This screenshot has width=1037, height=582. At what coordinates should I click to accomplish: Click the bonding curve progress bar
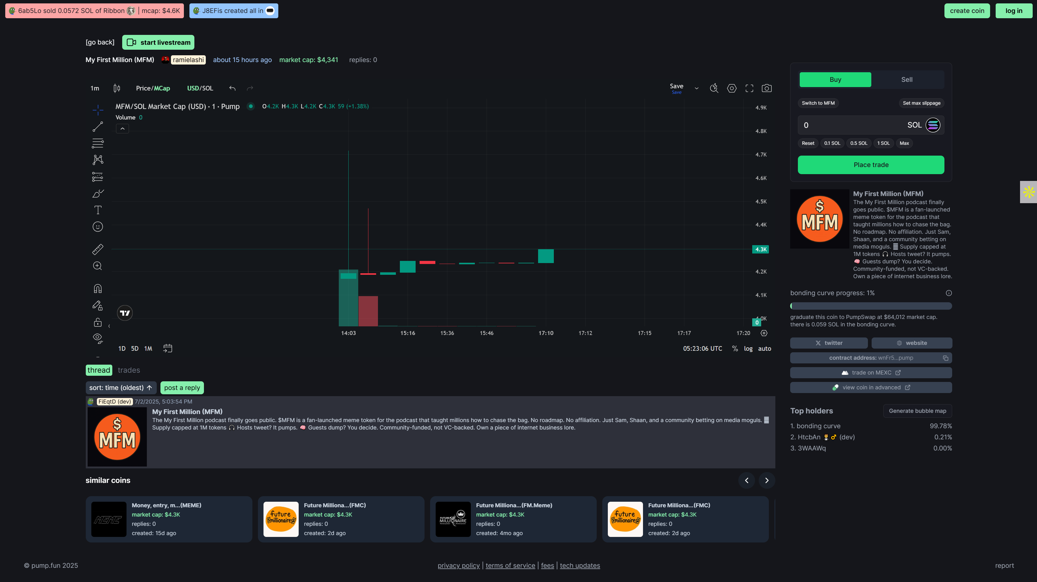[871, 306]
